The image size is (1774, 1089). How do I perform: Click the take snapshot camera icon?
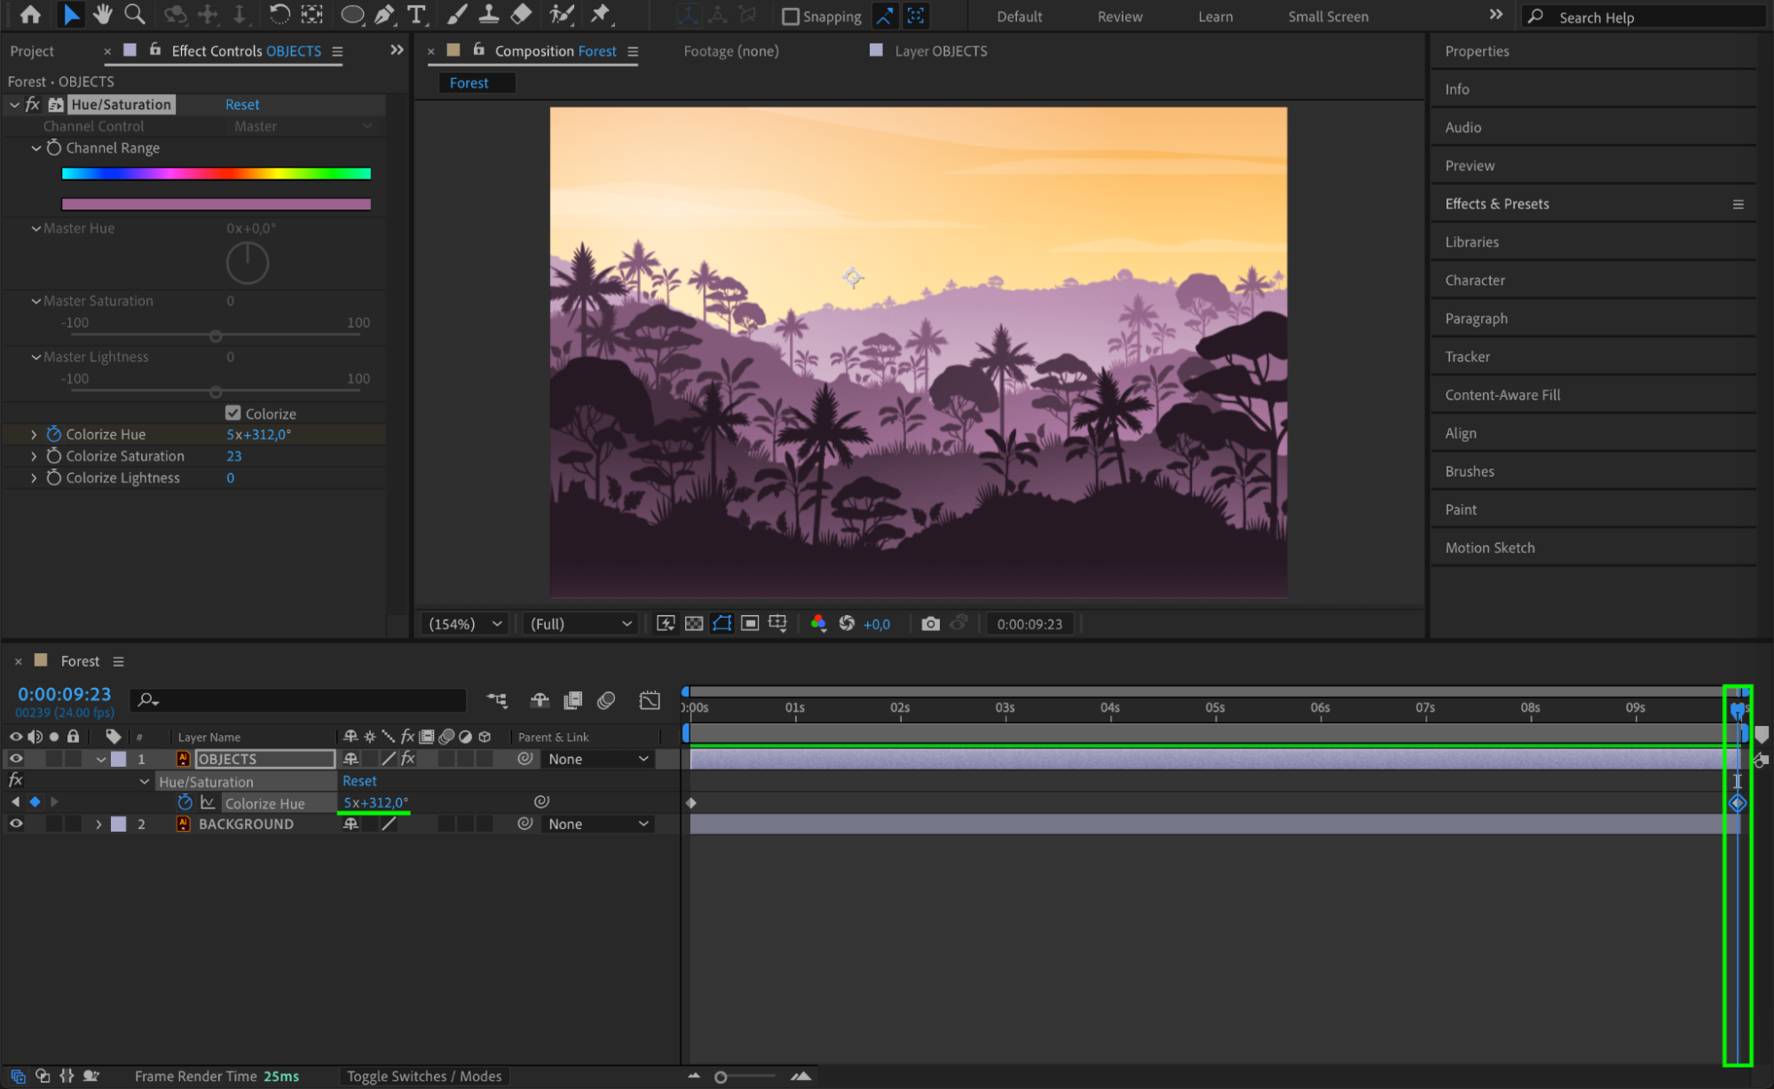(929, 624)
